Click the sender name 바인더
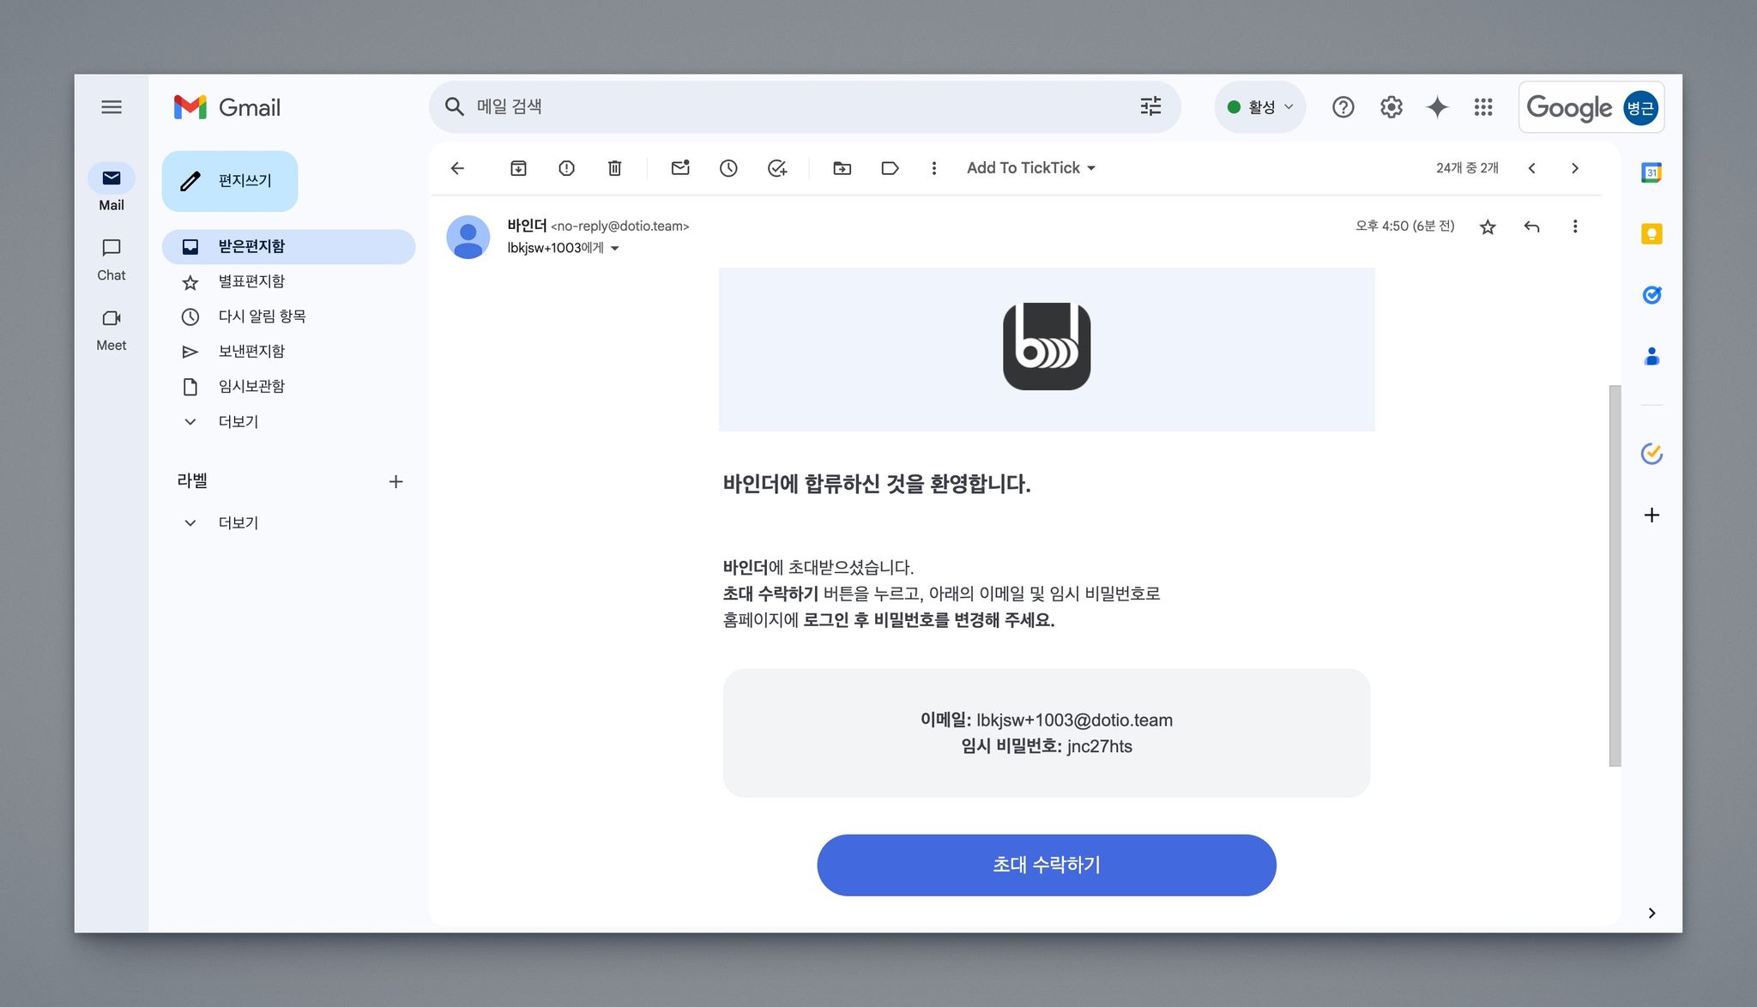This screenshot has width=1757, height=1007. [x=527, y=226]
